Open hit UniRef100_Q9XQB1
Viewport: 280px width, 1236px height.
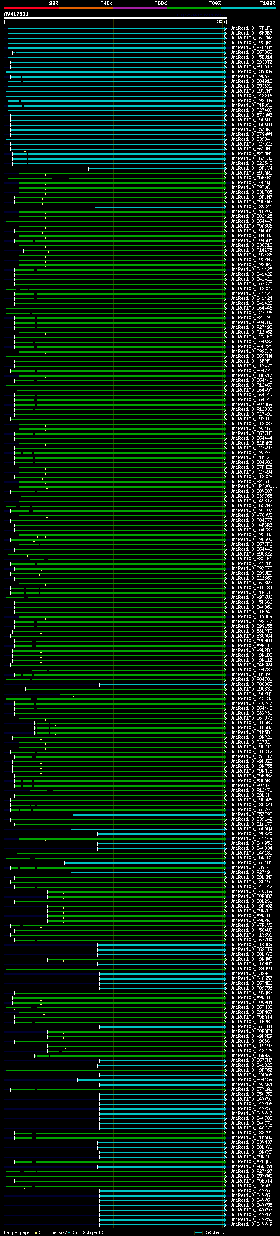pyautogui.click(x=251, y=43)
